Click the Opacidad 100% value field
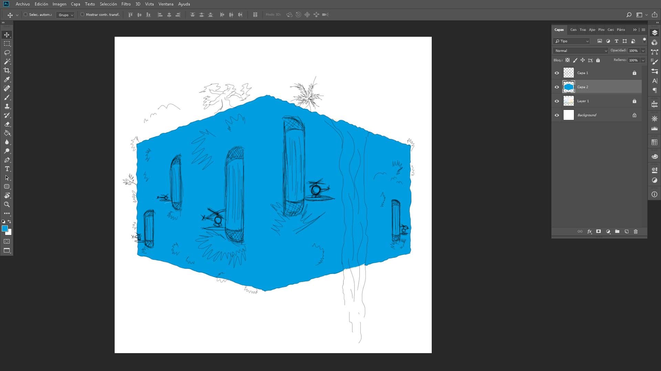 (x=634, y=50)
